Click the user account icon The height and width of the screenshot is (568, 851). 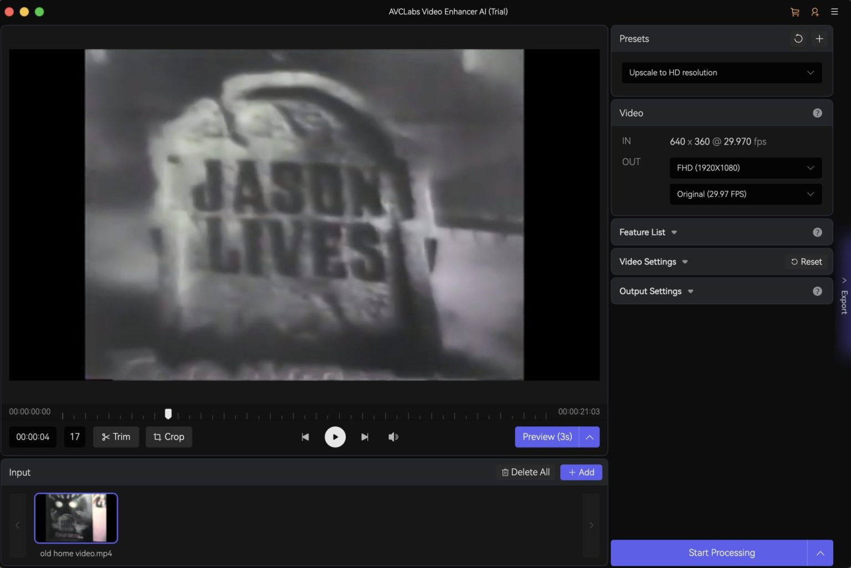pyautogui.click(x=814, y=12)
